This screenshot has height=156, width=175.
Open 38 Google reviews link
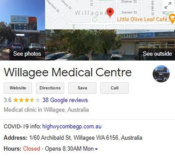click(65, 100)
